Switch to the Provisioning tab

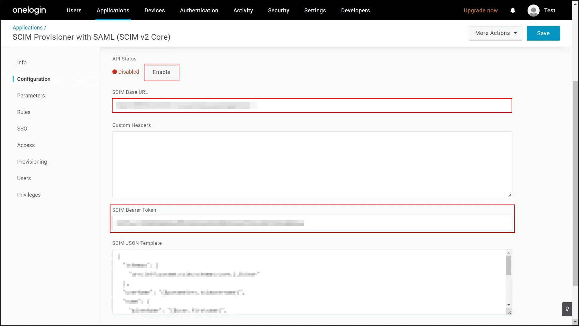point(32,162)
